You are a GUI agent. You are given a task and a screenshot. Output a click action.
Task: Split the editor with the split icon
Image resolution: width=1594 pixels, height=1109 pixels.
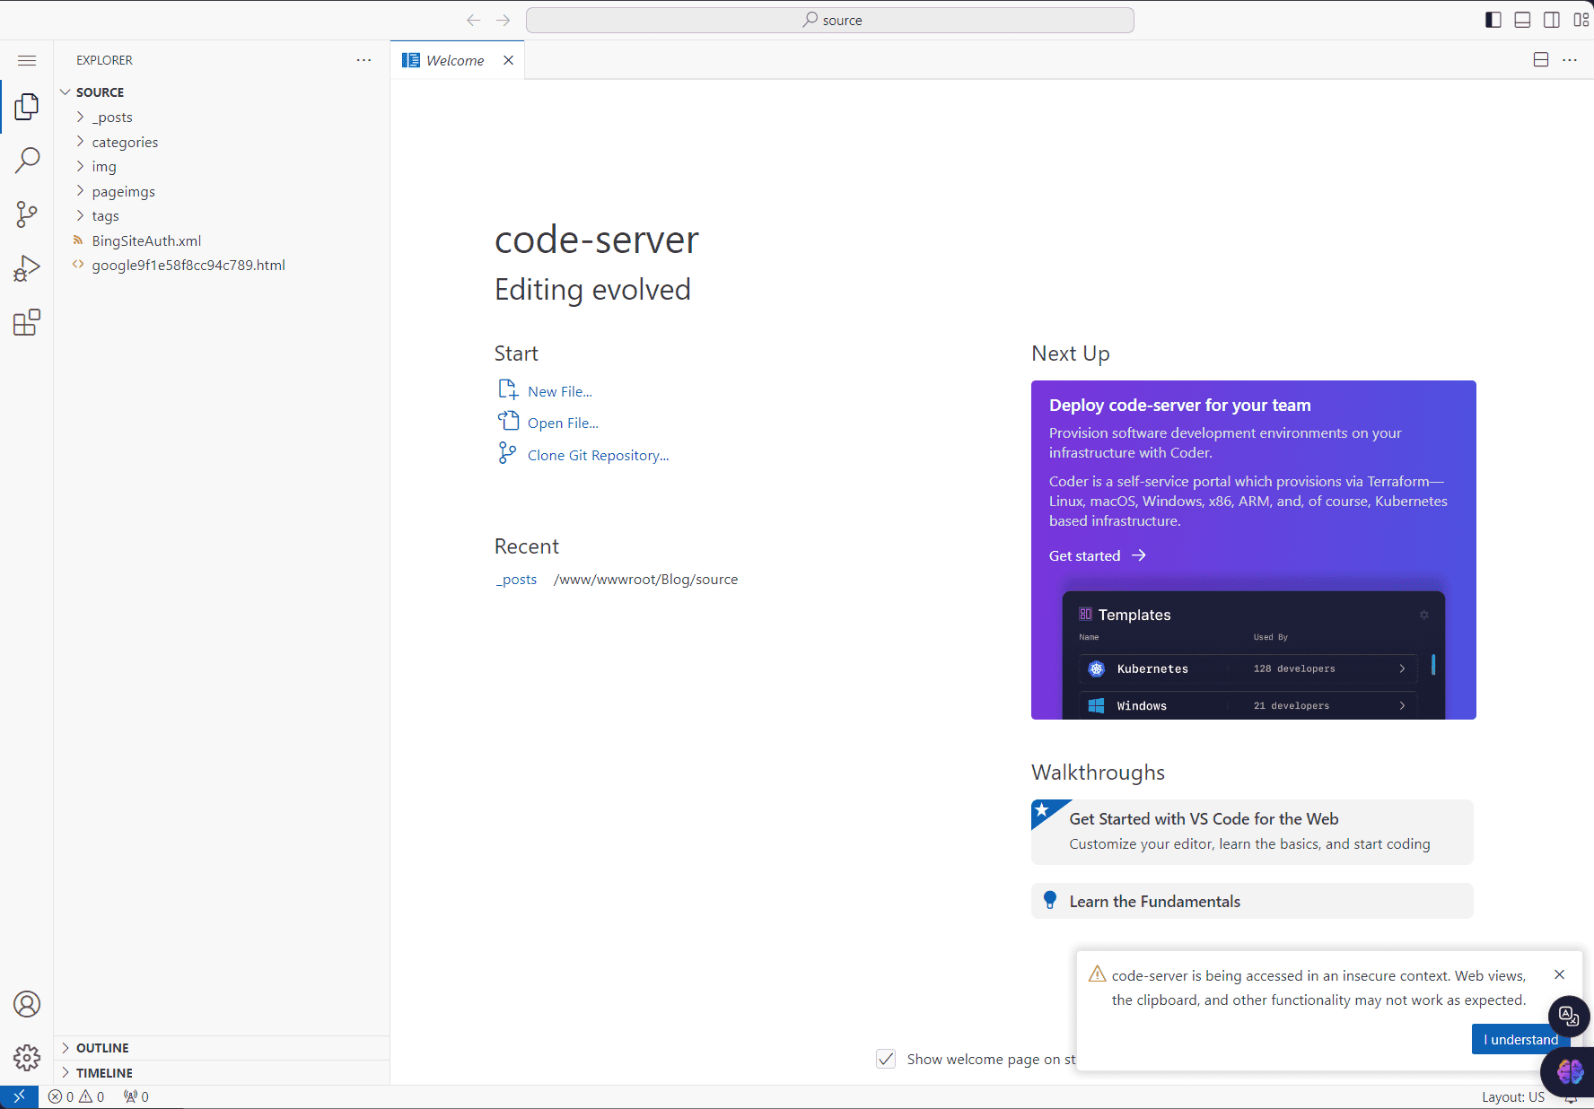point(1541,60)
